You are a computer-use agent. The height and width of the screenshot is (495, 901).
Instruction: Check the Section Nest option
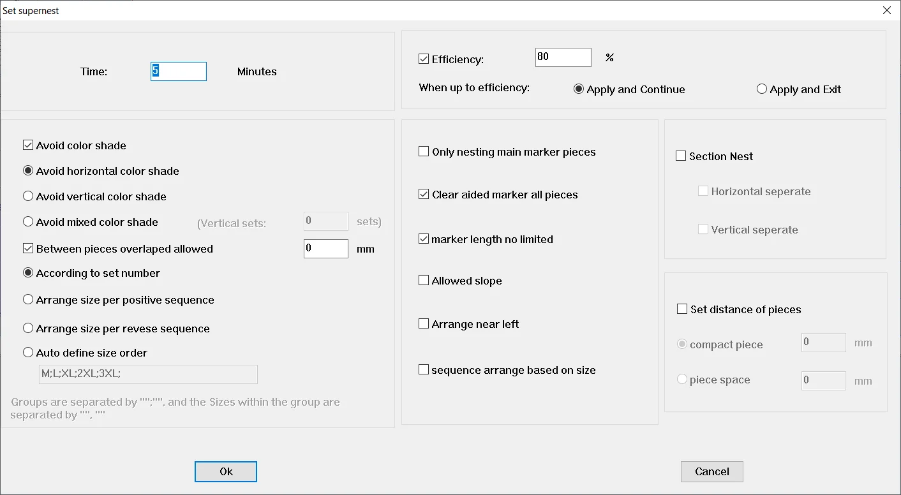[x=681, y=156]
